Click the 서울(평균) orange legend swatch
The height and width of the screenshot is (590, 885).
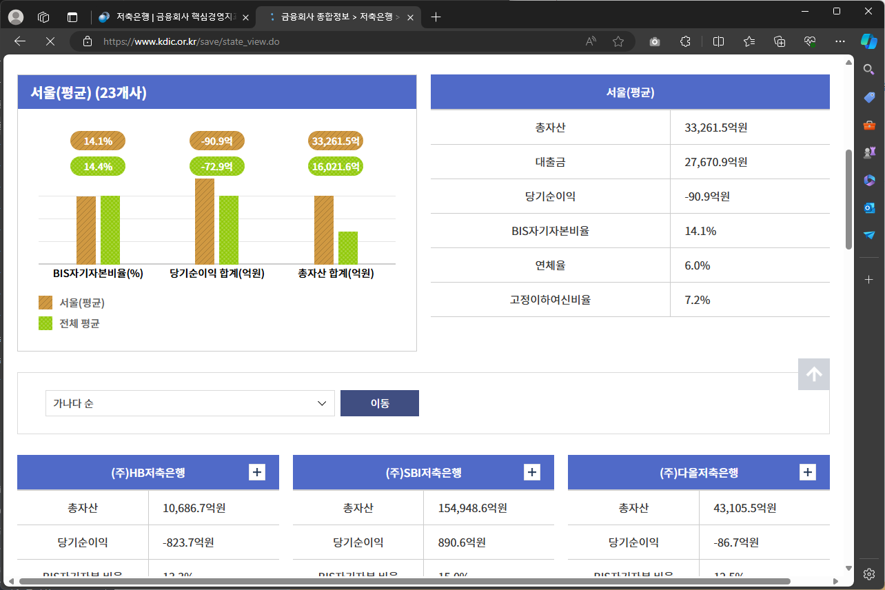[x=45, y=303]
